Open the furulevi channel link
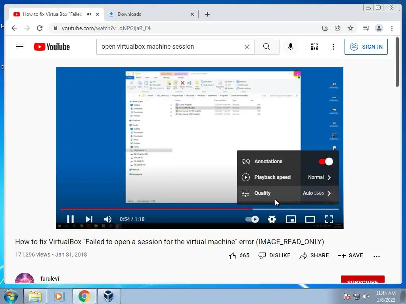Viewport: 406px width, 304px height. pyautogui.click(x=50, y=279)
